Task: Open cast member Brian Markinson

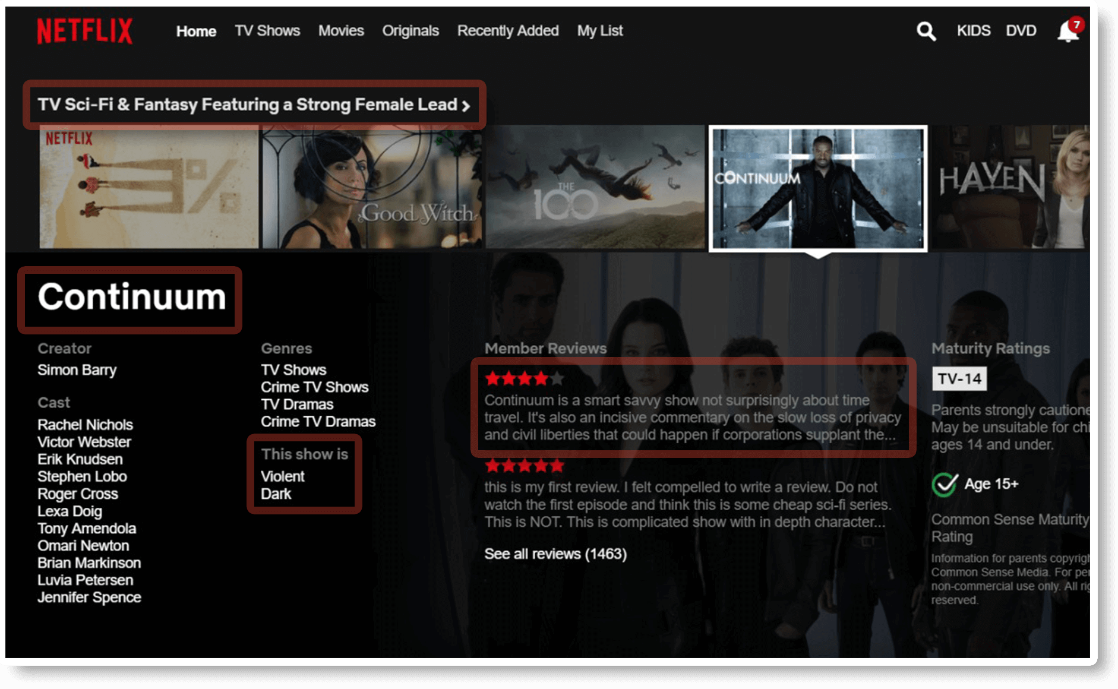Action: 89,562
